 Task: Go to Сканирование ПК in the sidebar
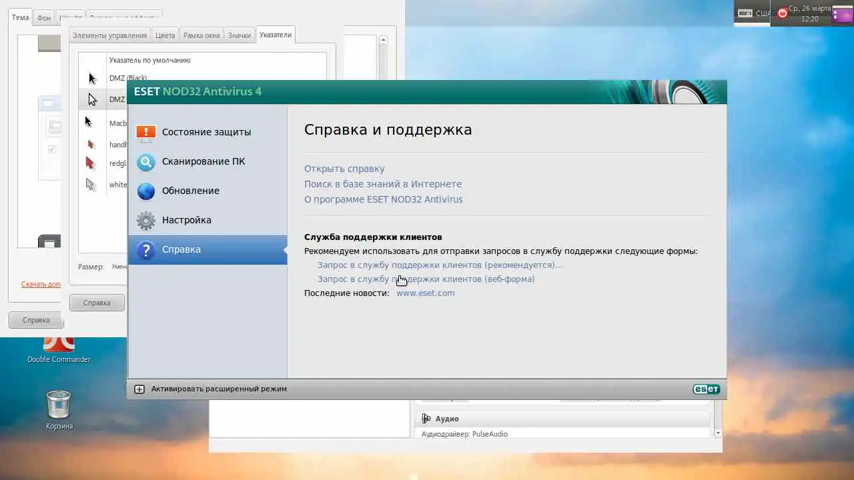(207, 161)
